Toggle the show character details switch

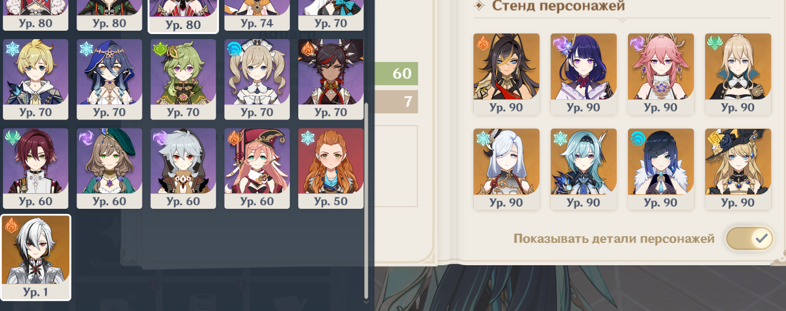[750, 238]
